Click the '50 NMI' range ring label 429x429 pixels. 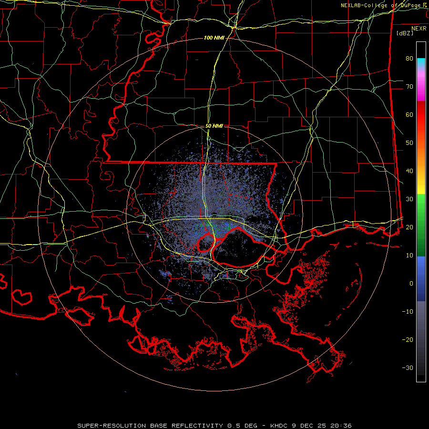pyautogui.click(x=214, y=126)
